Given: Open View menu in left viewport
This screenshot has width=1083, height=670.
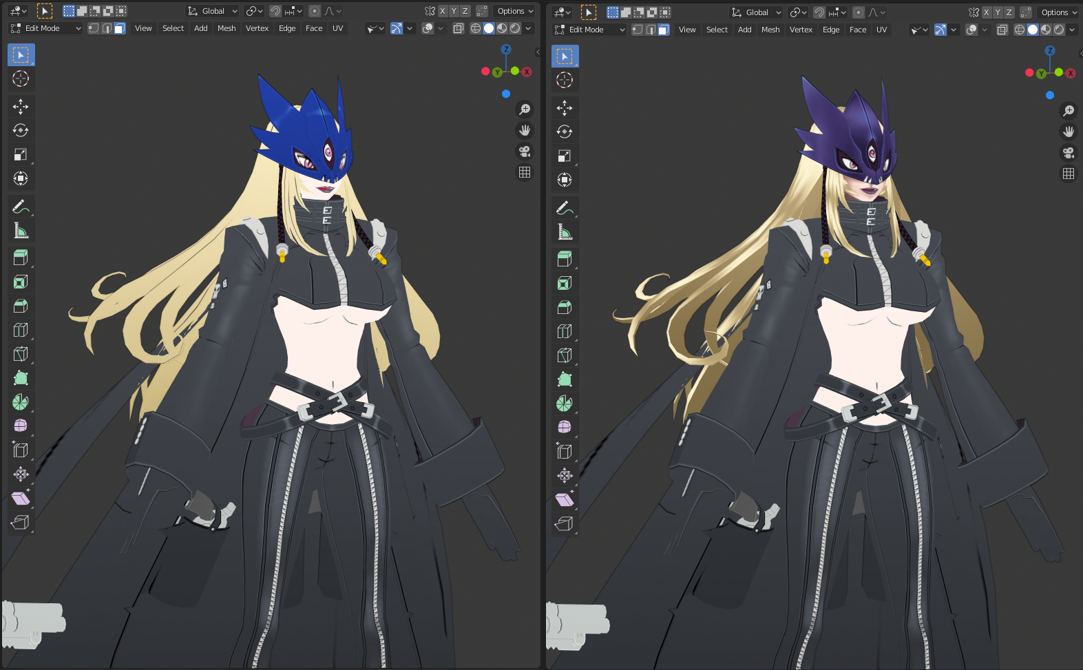Looking at the screenshot, I should pyautogui.click(x=143, y=28).
